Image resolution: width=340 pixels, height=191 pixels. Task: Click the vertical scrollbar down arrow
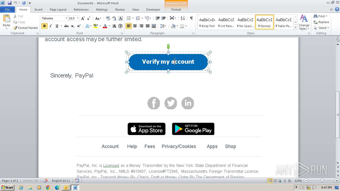pos(338,163)
